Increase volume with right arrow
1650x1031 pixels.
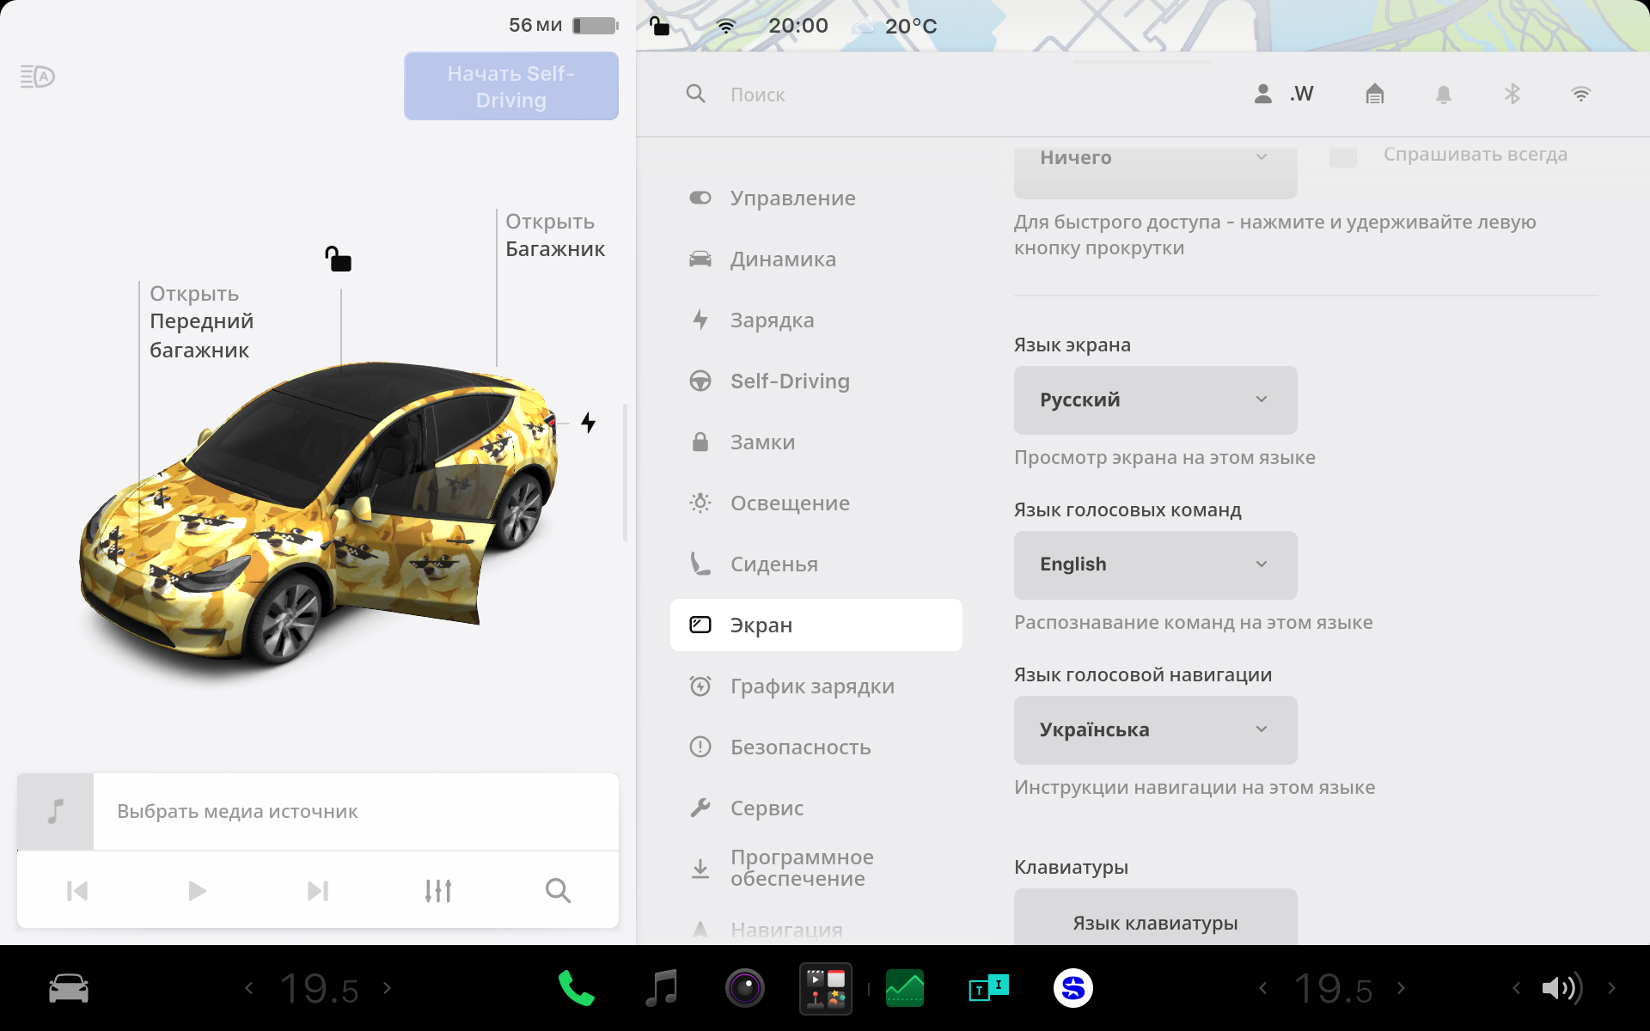1611,988
